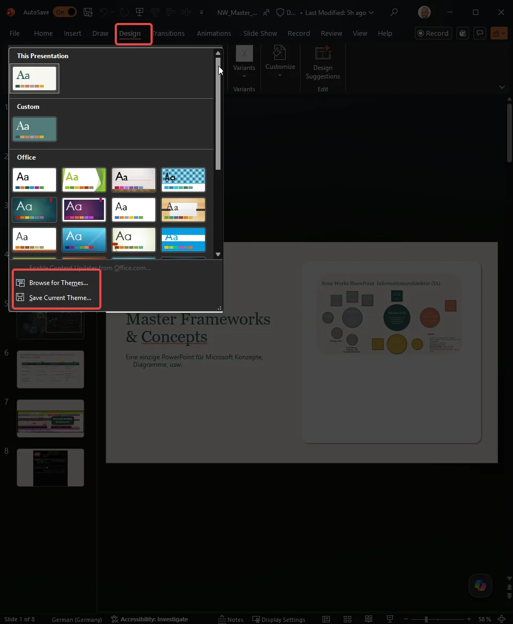Click the Search magnifier icon
This screenshot has width=513, height=624.
[394, 12]
